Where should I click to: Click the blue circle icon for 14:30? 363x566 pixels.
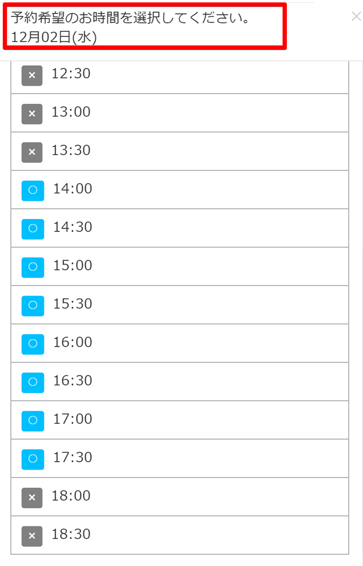[x=32, y=229]
